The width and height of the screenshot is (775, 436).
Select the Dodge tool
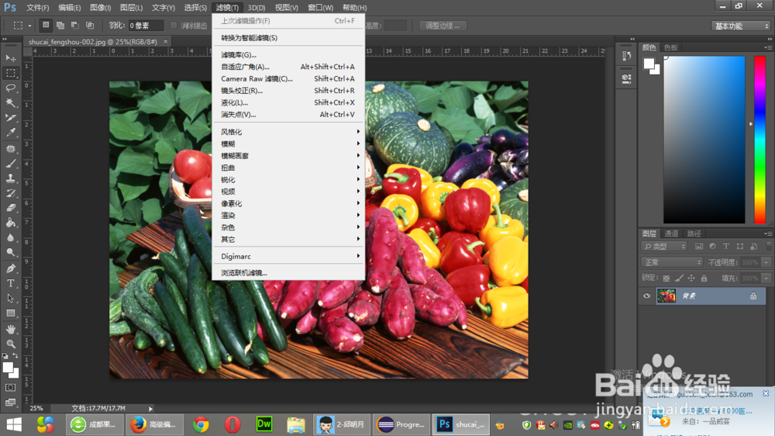(x=10, y=253)
